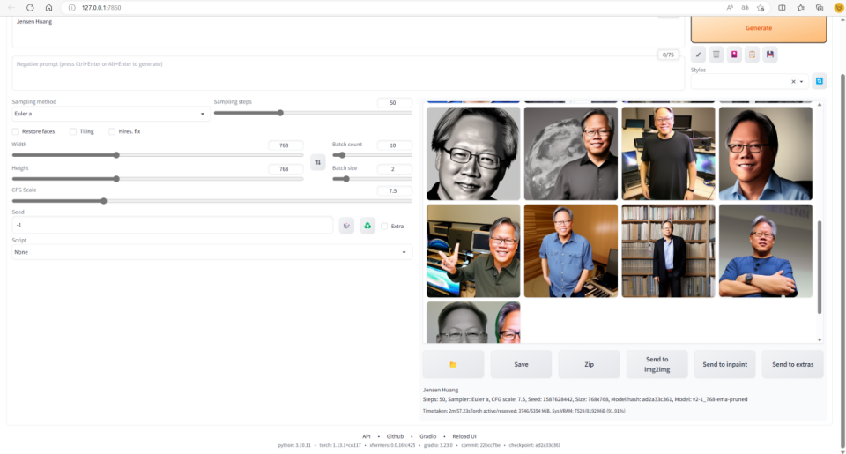Image resolution: width=846 pixels, height=454 pixels.
Task: Open the API footer link
Action: point(367,436)
